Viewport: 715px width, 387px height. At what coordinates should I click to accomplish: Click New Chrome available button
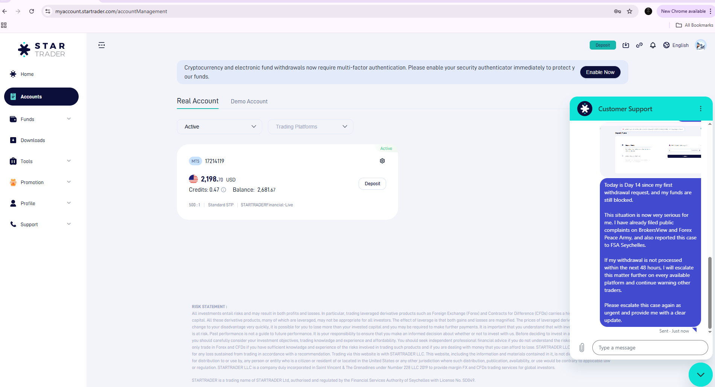683,11
